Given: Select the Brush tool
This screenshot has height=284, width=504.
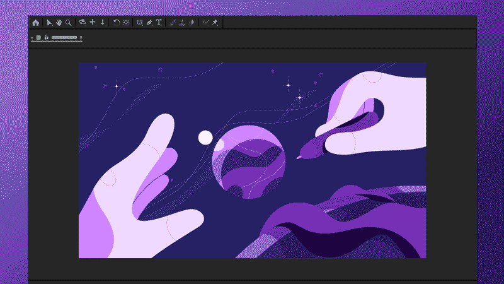Looking at the screenshot, I should [173, 22].
